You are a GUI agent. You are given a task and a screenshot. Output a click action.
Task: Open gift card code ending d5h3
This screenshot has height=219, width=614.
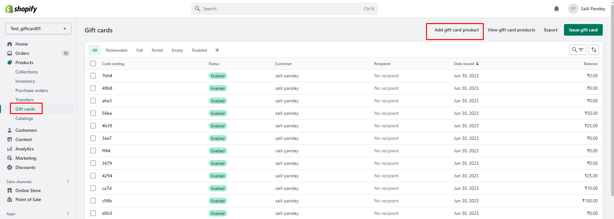tap(107, 213)
